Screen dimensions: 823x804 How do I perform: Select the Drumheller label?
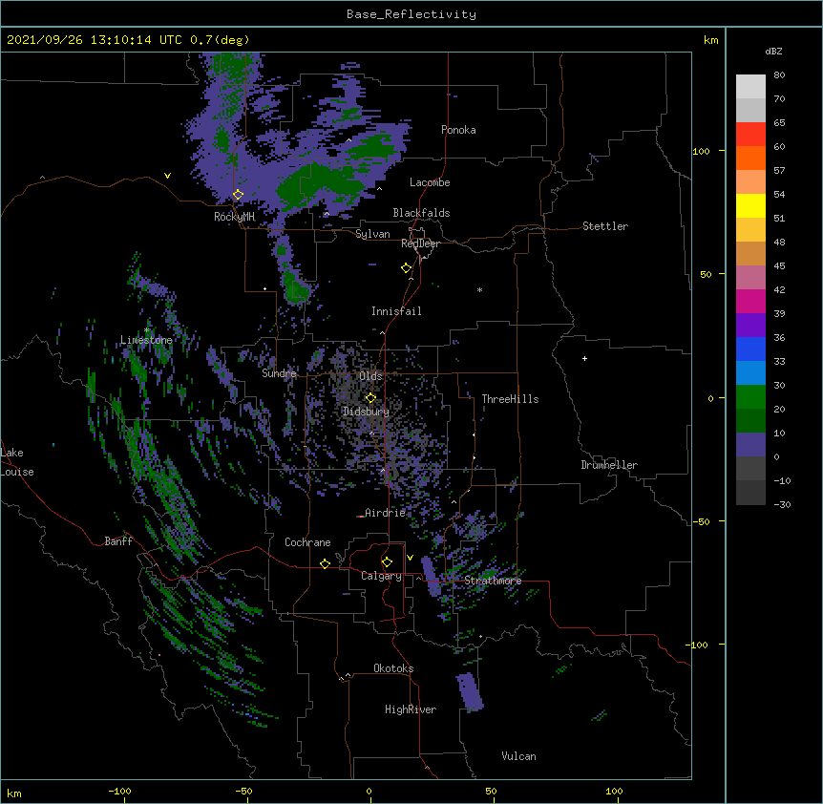click(x=609, y=465)
